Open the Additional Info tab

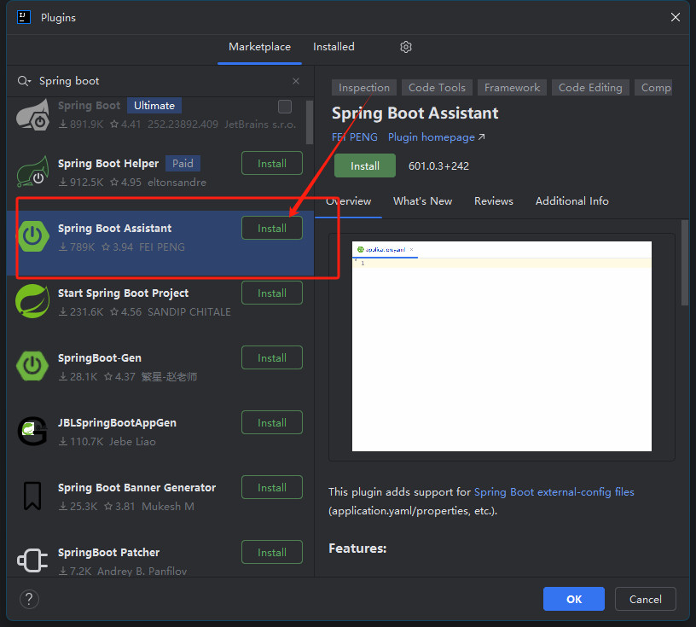coord(571,201)
